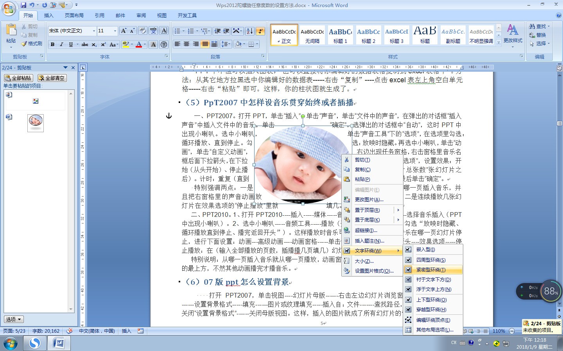Click 更改样式 button
This screenshot has height=351, width=563.
[513, 35]
